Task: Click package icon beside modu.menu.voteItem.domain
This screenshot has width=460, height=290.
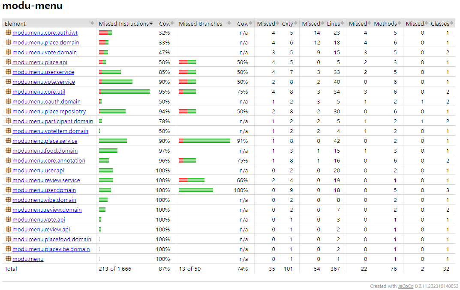Action: click(x=8, y=131)
